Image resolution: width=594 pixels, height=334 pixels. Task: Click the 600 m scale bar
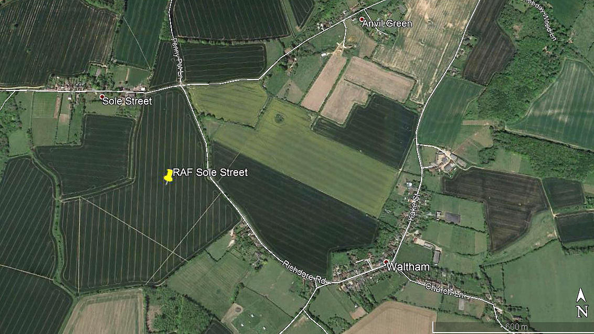(x=513, y=327)
